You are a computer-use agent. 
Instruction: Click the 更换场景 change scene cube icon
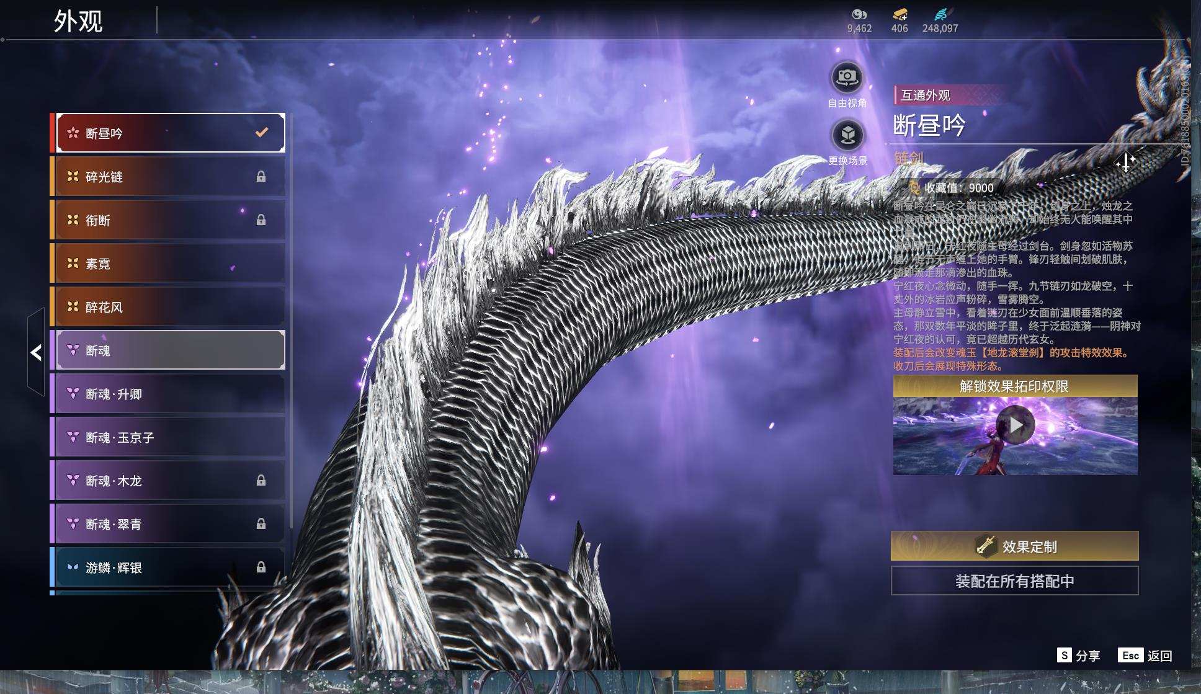click(847, 135)
